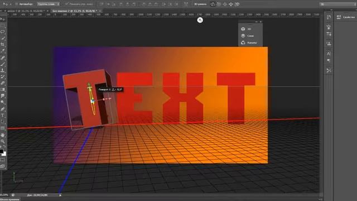
Task: Toggle Show Transform Controls checkbox
Action: 67,4
